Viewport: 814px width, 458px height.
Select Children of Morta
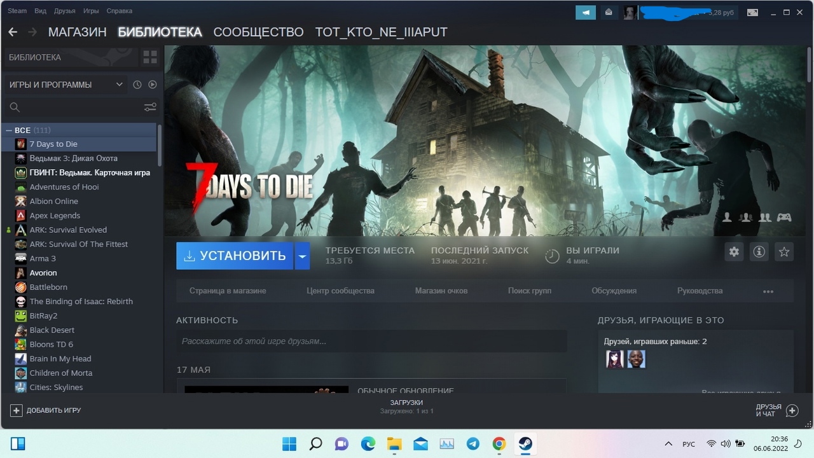tap(79, 373)
